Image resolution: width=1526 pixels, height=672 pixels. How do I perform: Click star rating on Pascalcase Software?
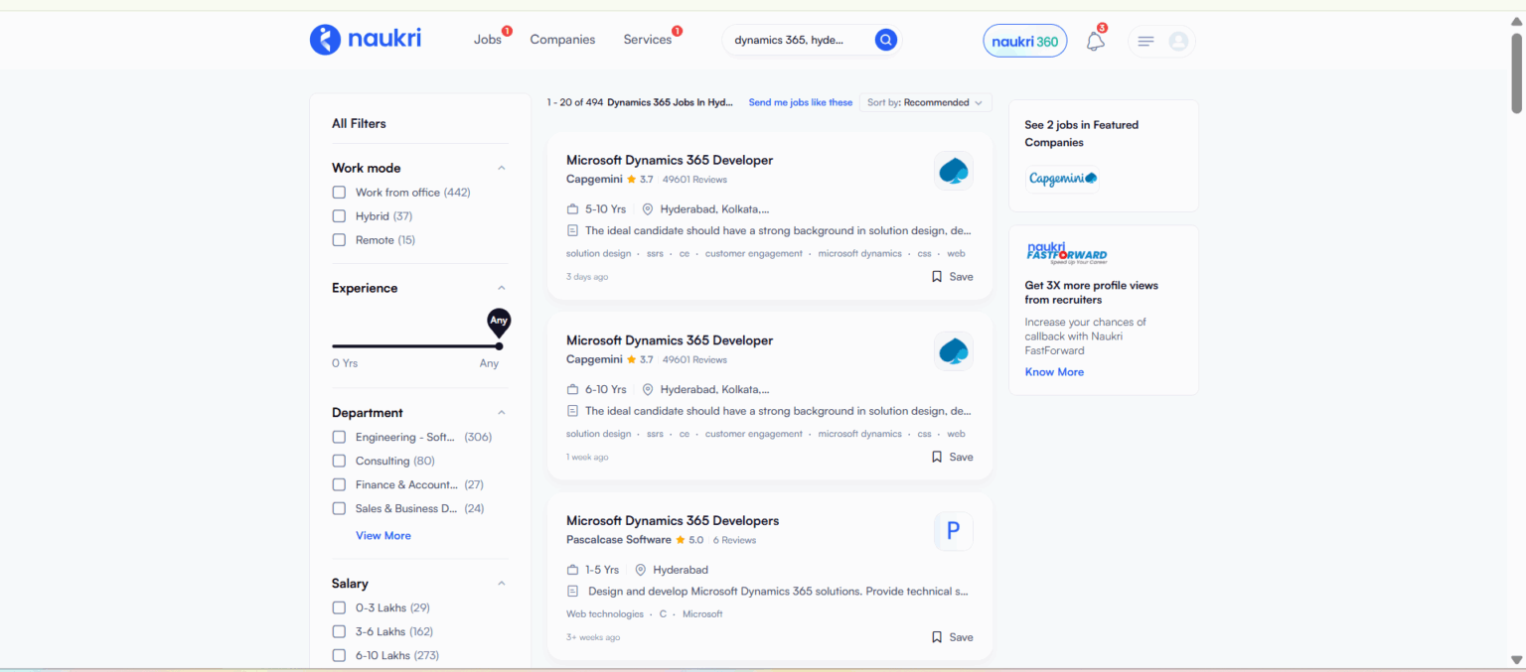681,540
